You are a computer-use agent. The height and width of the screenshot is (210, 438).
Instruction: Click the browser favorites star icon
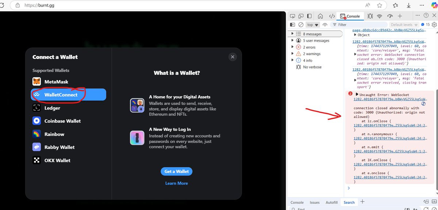click(x=380, y=5)
